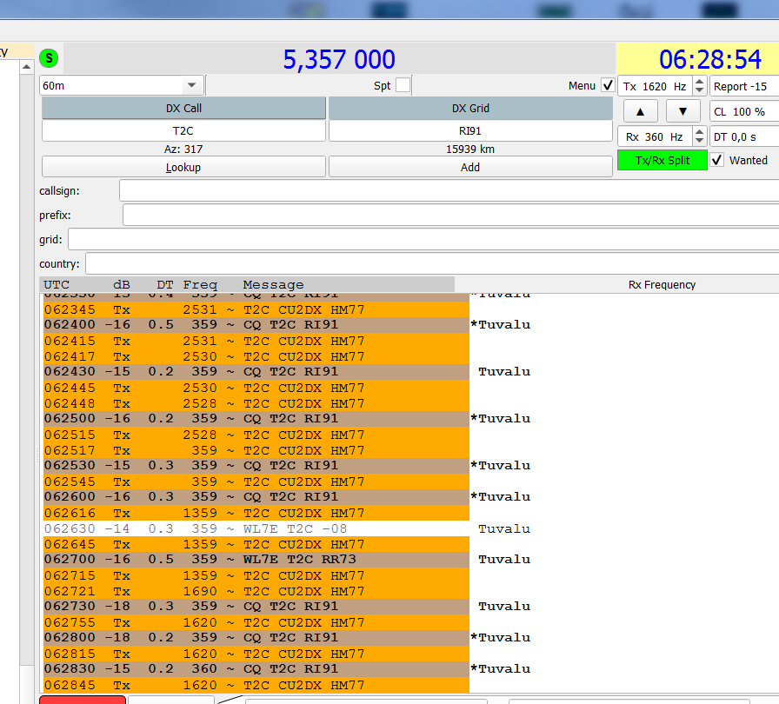This screenshot has width=779, height=704.
Task: Click the DX Grid field showing RI91
Action: [470, 131]
